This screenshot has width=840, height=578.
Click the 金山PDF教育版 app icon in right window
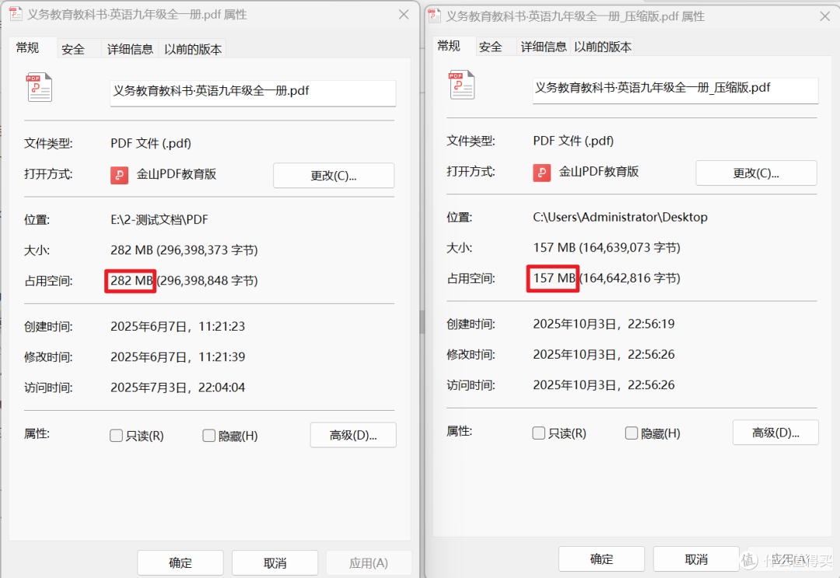[x=541, y=173]
